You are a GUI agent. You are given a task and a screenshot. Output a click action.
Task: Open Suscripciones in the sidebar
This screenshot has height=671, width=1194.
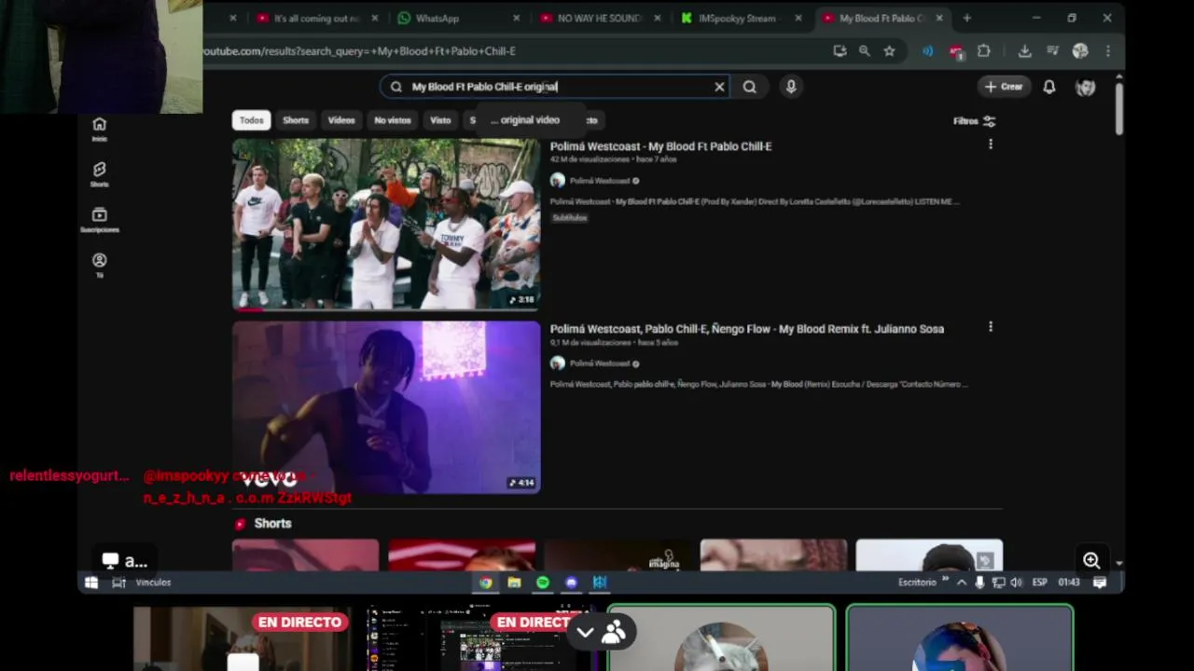pos(99,220)
